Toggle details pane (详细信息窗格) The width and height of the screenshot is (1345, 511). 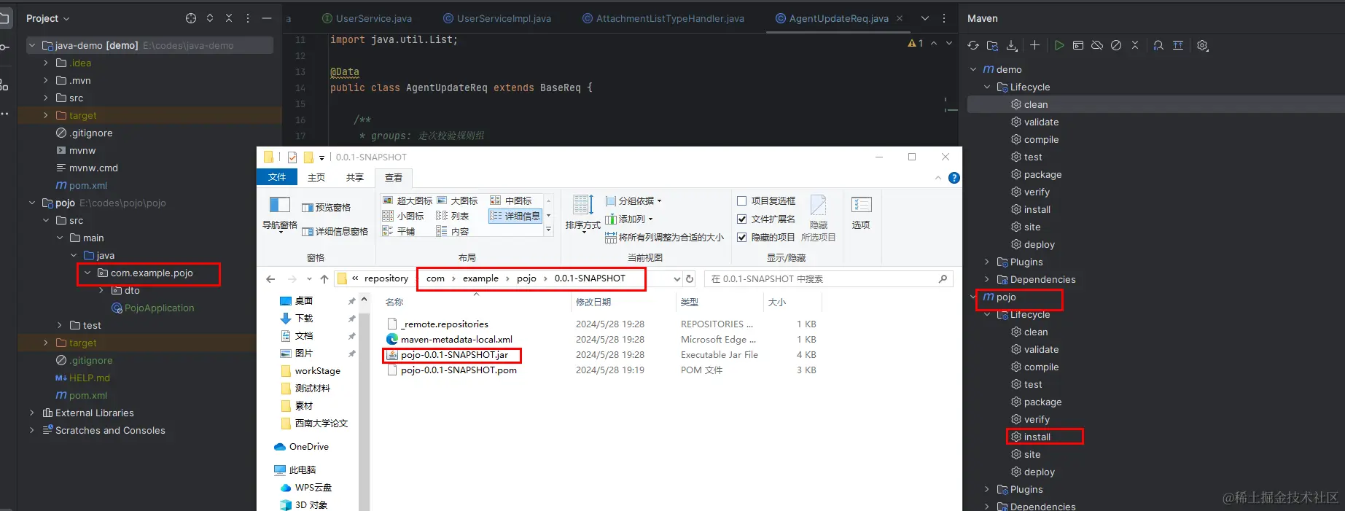click(x=335, y=231)
